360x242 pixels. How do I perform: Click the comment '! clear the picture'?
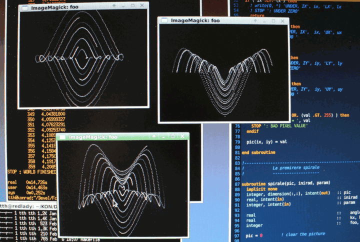[x=303, y=234]
